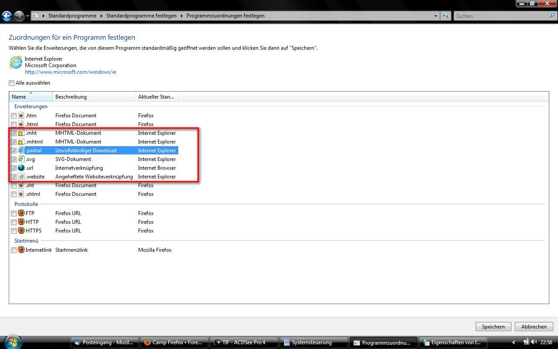
Task: Select the 'Internetverknüpfung' description
Action: click(79, 168)
